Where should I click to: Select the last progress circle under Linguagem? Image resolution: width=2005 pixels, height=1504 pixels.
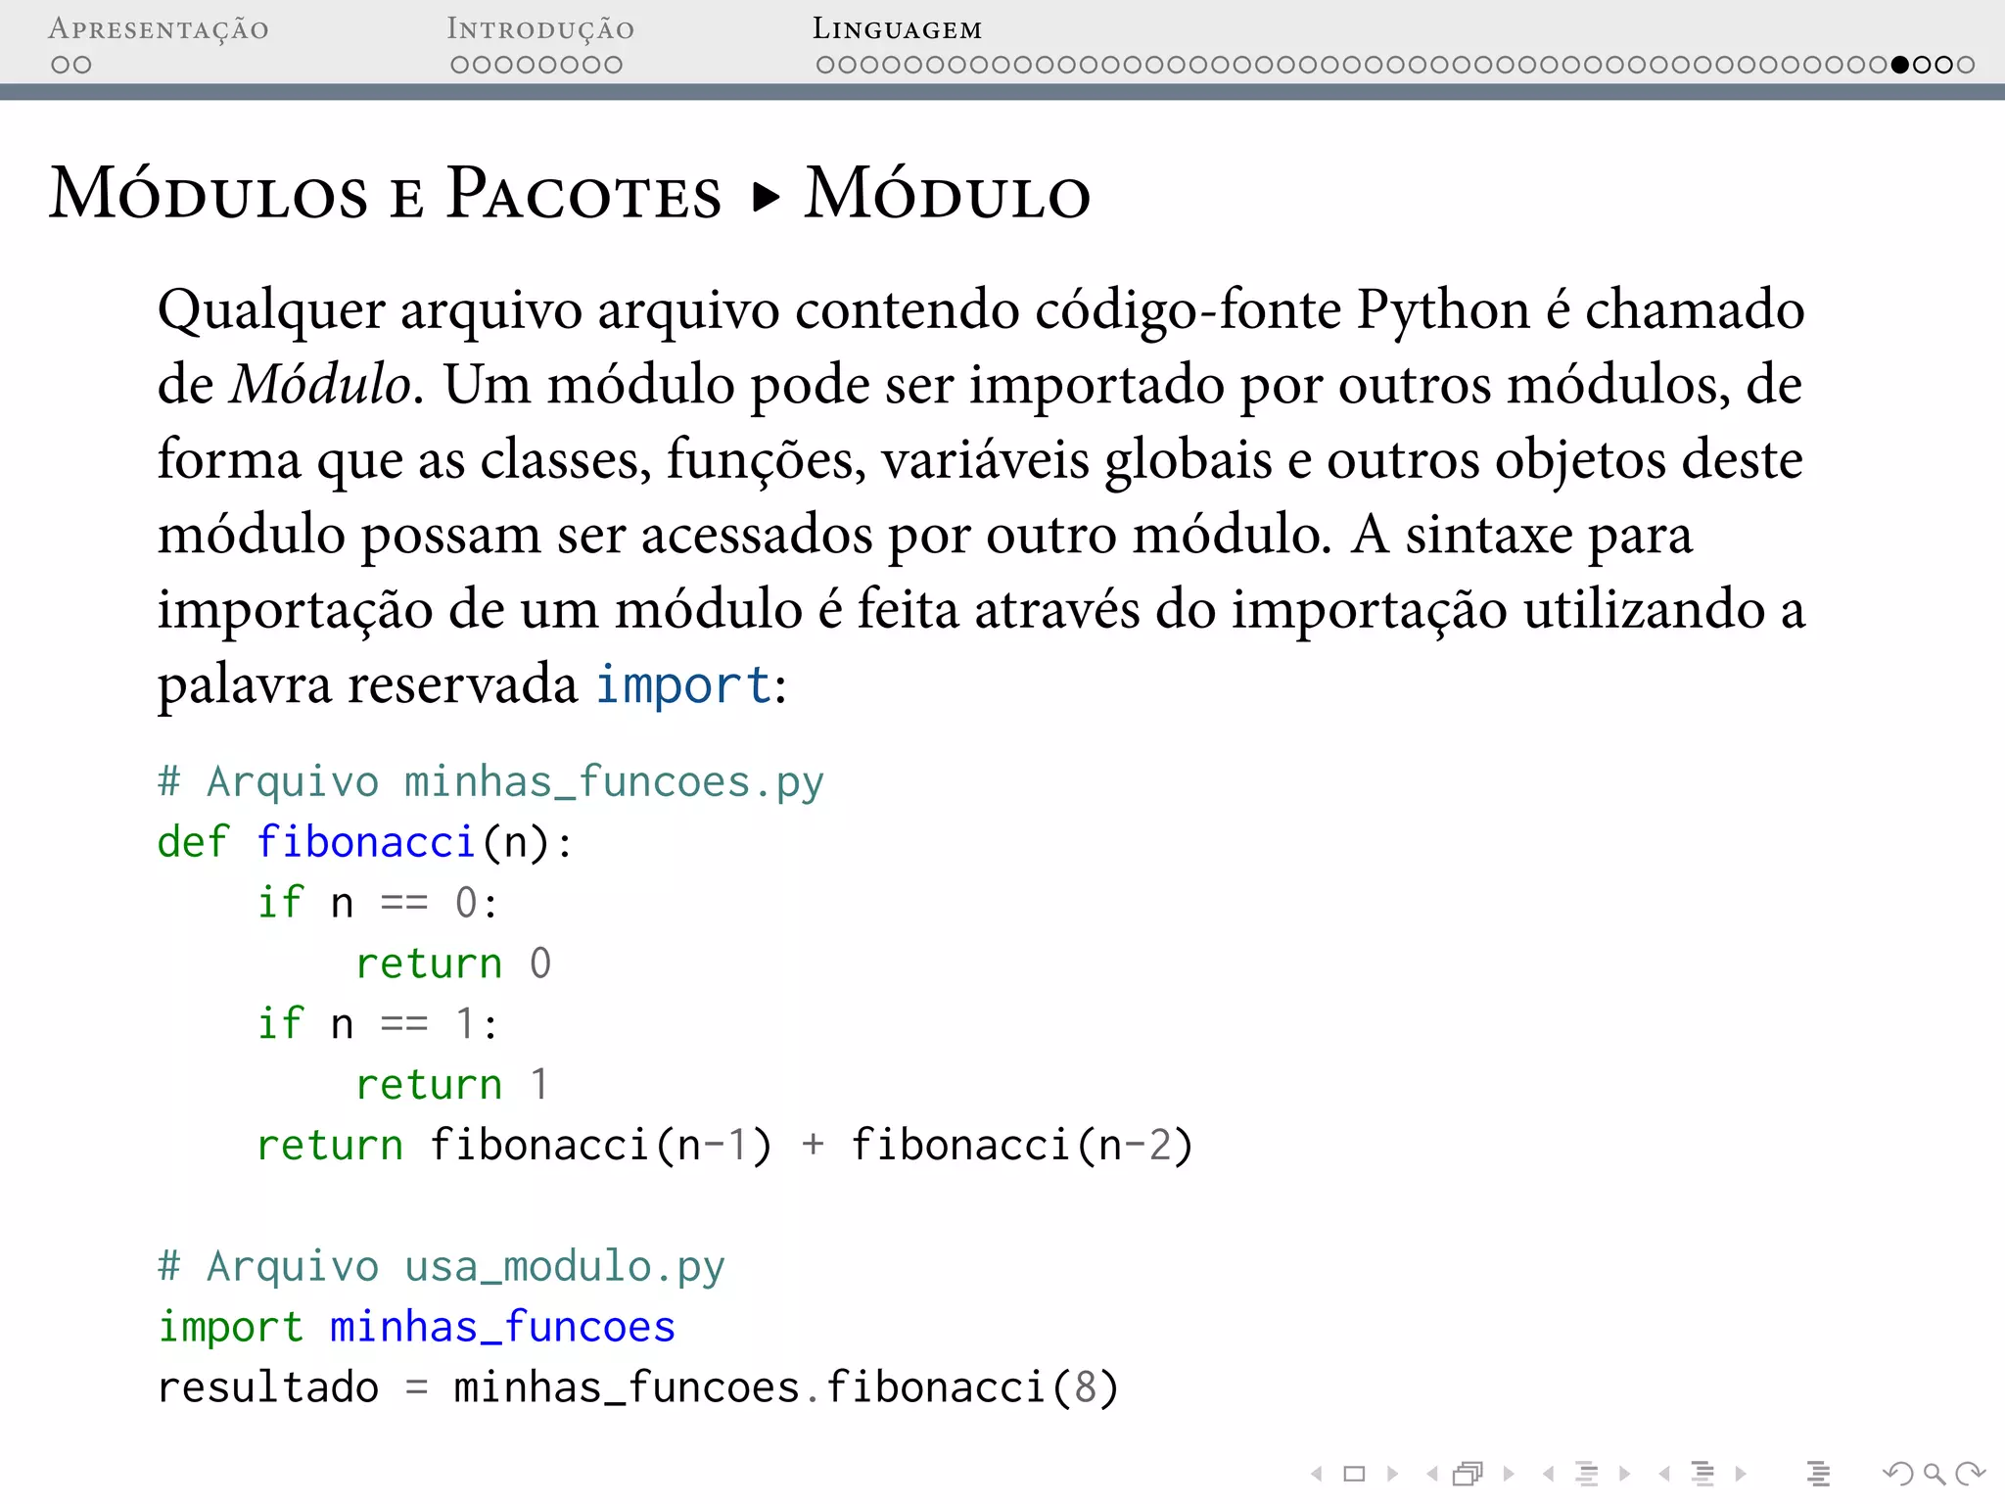1966,65
